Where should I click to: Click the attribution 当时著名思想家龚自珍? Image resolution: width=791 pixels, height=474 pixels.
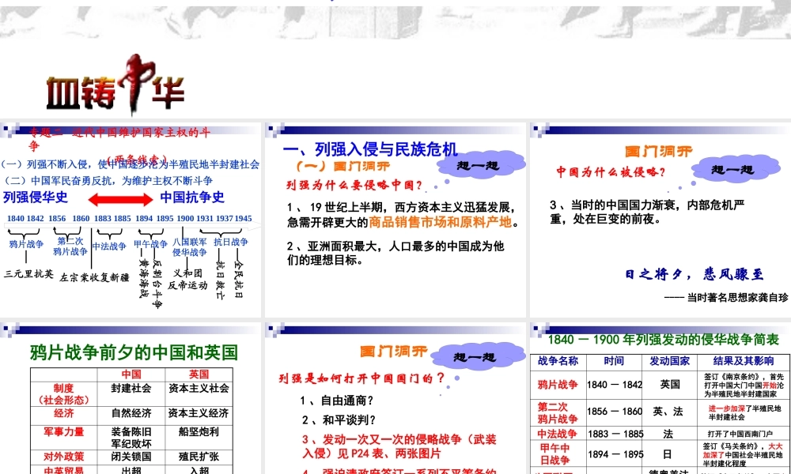[x=737, y=298]
